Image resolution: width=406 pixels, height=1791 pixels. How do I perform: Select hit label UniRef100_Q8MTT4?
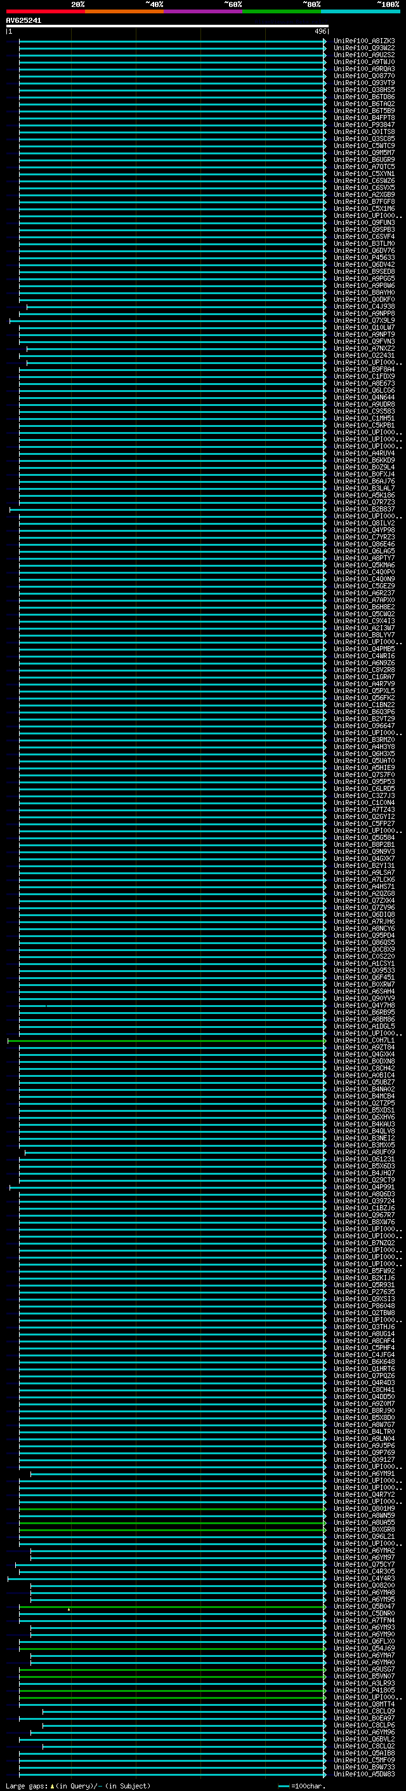364,1705
